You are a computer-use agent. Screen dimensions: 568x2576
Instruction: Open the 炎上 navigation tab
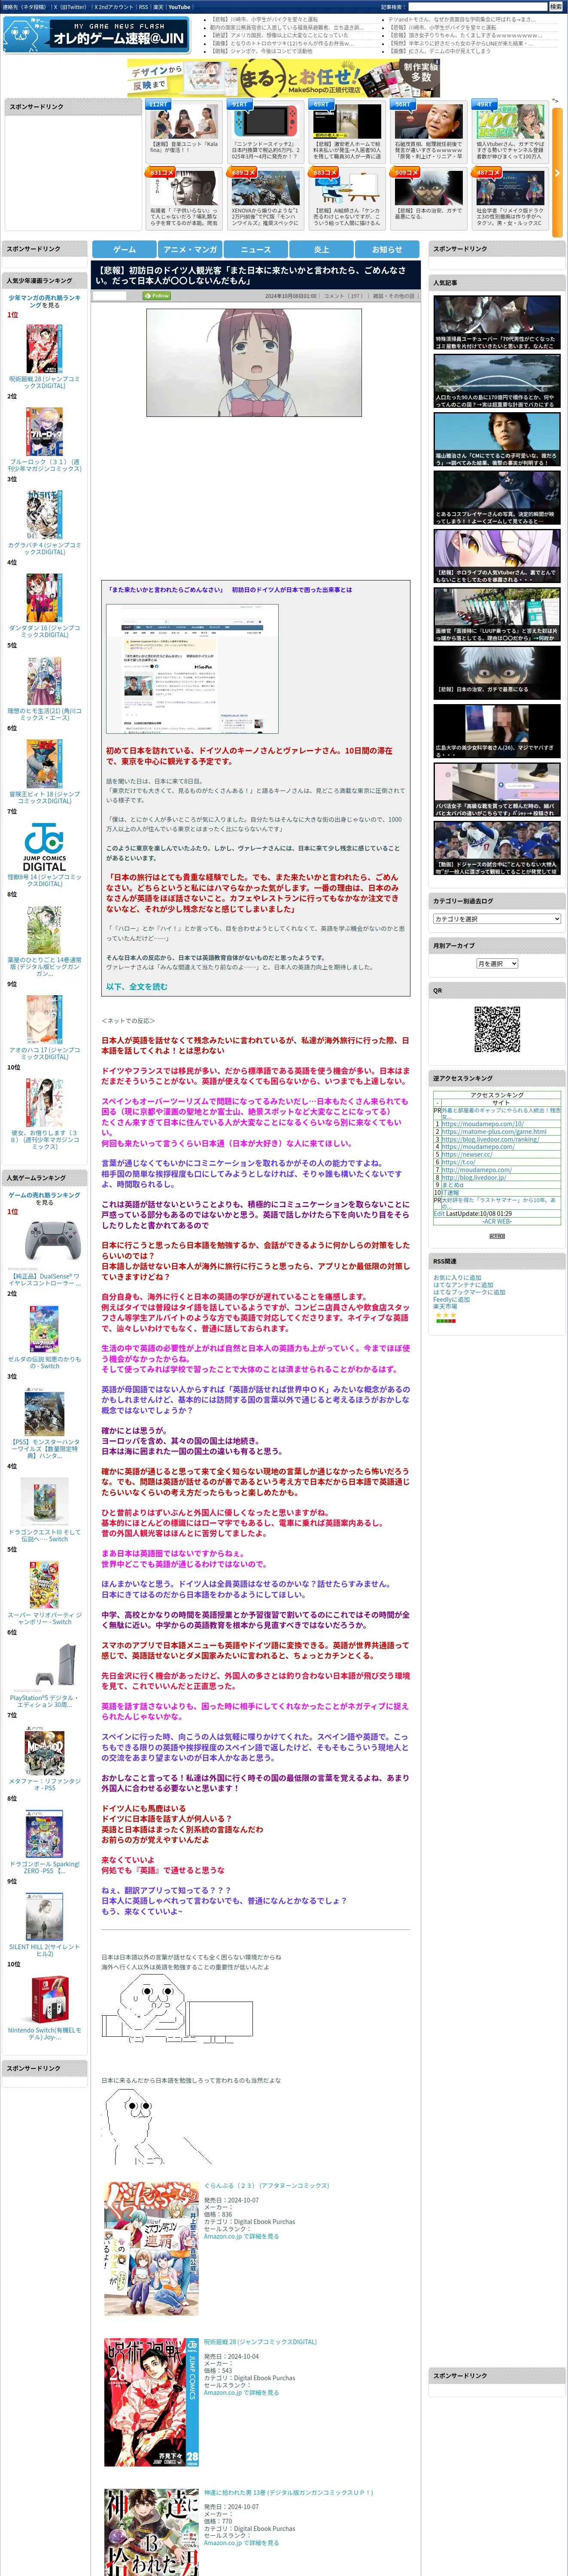coord(321,249)
